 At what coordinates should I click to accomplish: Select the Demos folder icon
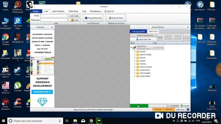[x=138, y=58]
